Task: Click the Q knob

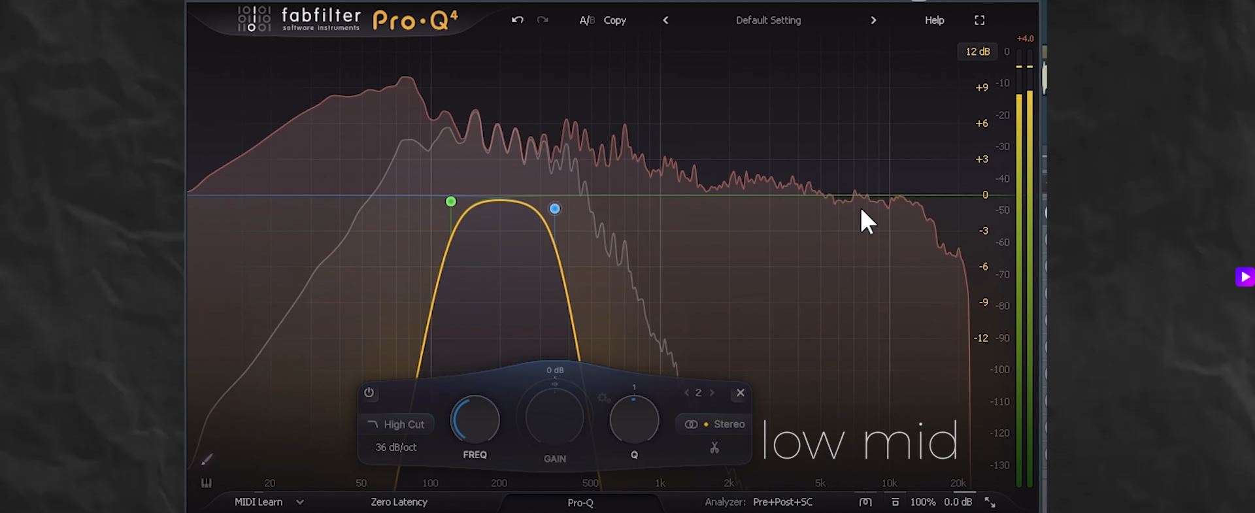Action: tap(634, 420)
